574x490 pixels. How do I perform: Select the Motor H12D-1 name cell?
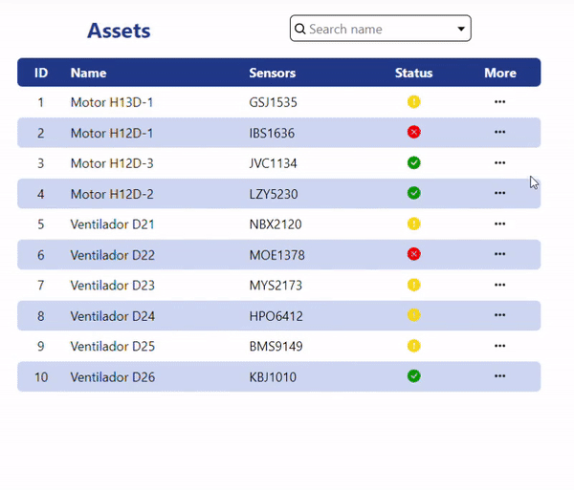[x=112, y=133]
